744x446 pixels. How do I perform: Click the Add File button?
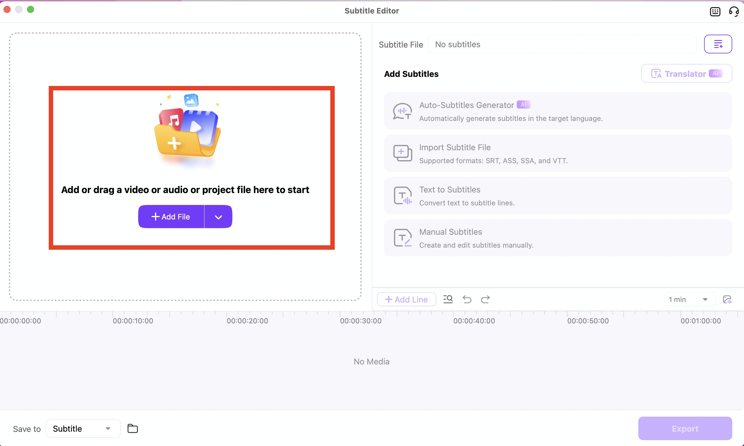(171, 216)
